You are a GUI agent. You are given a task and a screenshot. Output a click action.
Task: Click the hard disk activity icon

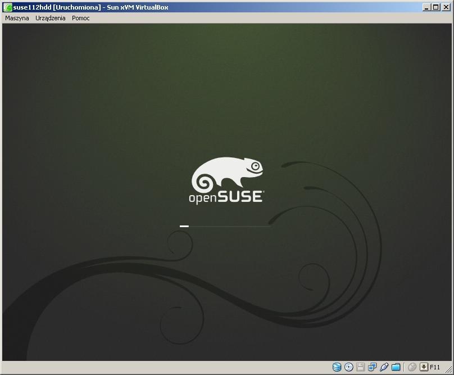tap(337, 367)
